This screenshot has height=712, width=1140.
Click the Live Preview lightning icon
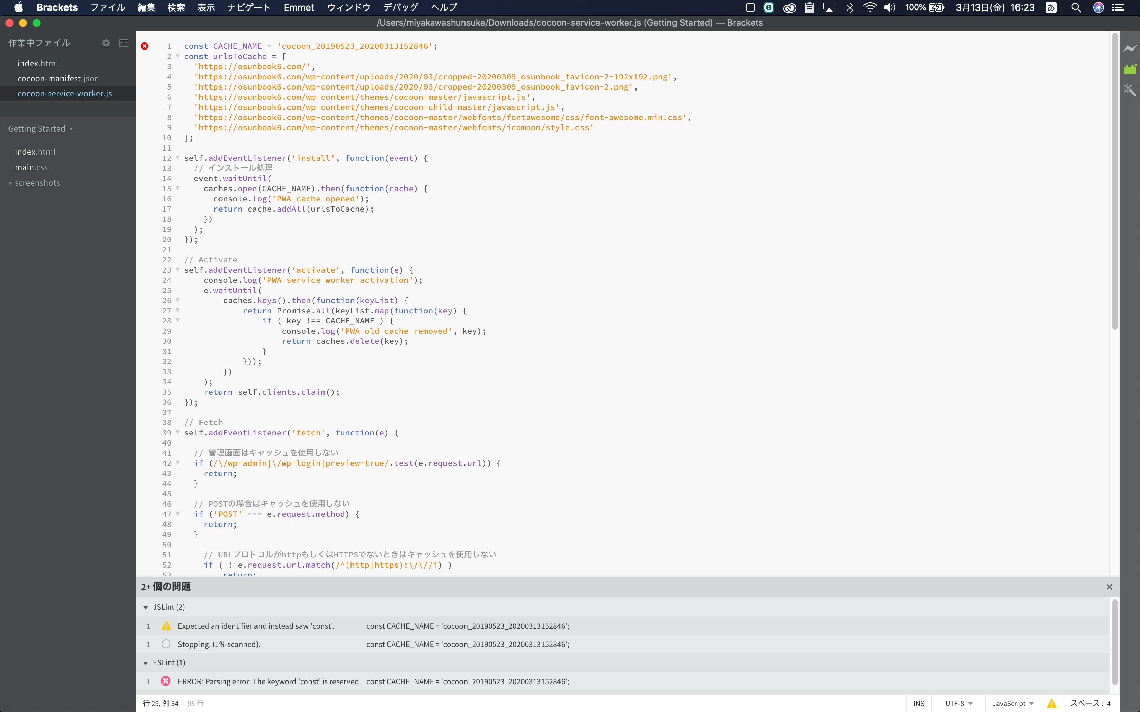pos(1129,48)
